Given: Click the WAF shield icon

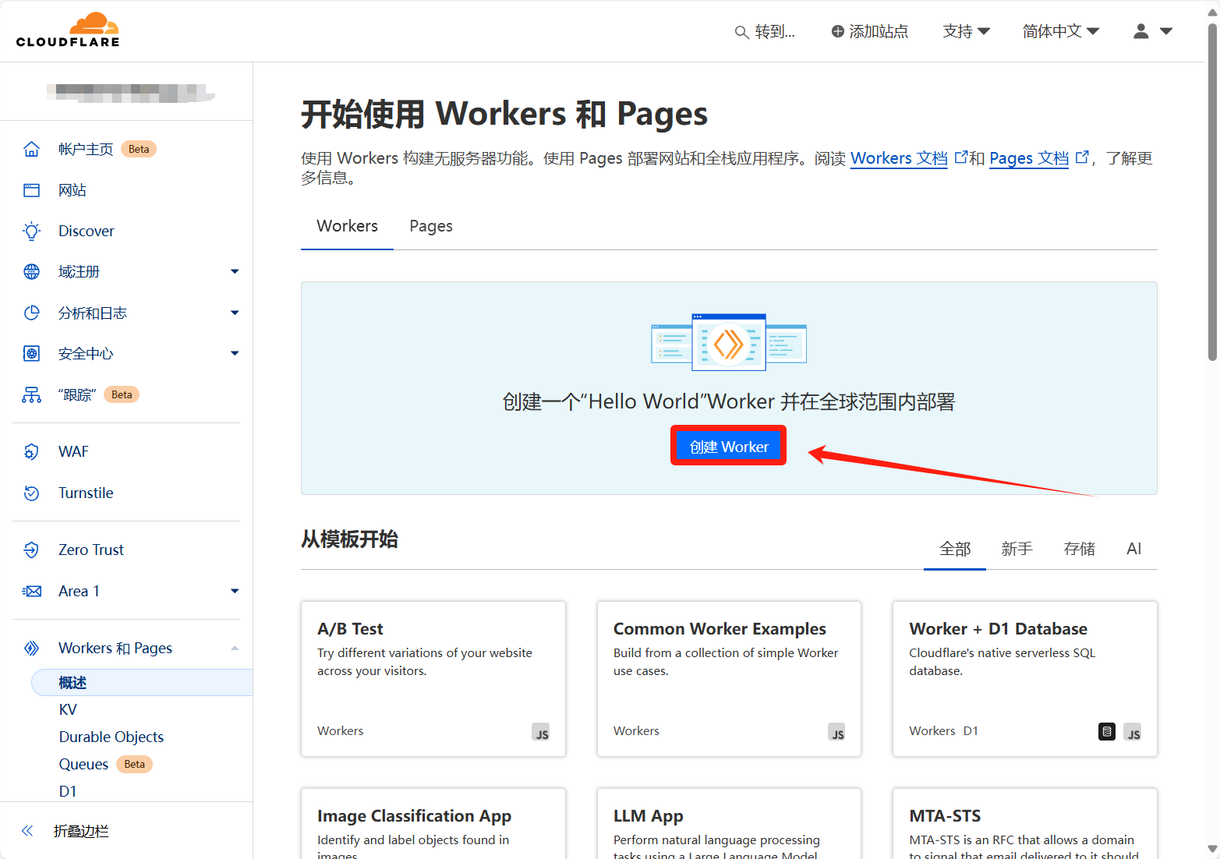Looking at the screenshot, I should (31, 452).
